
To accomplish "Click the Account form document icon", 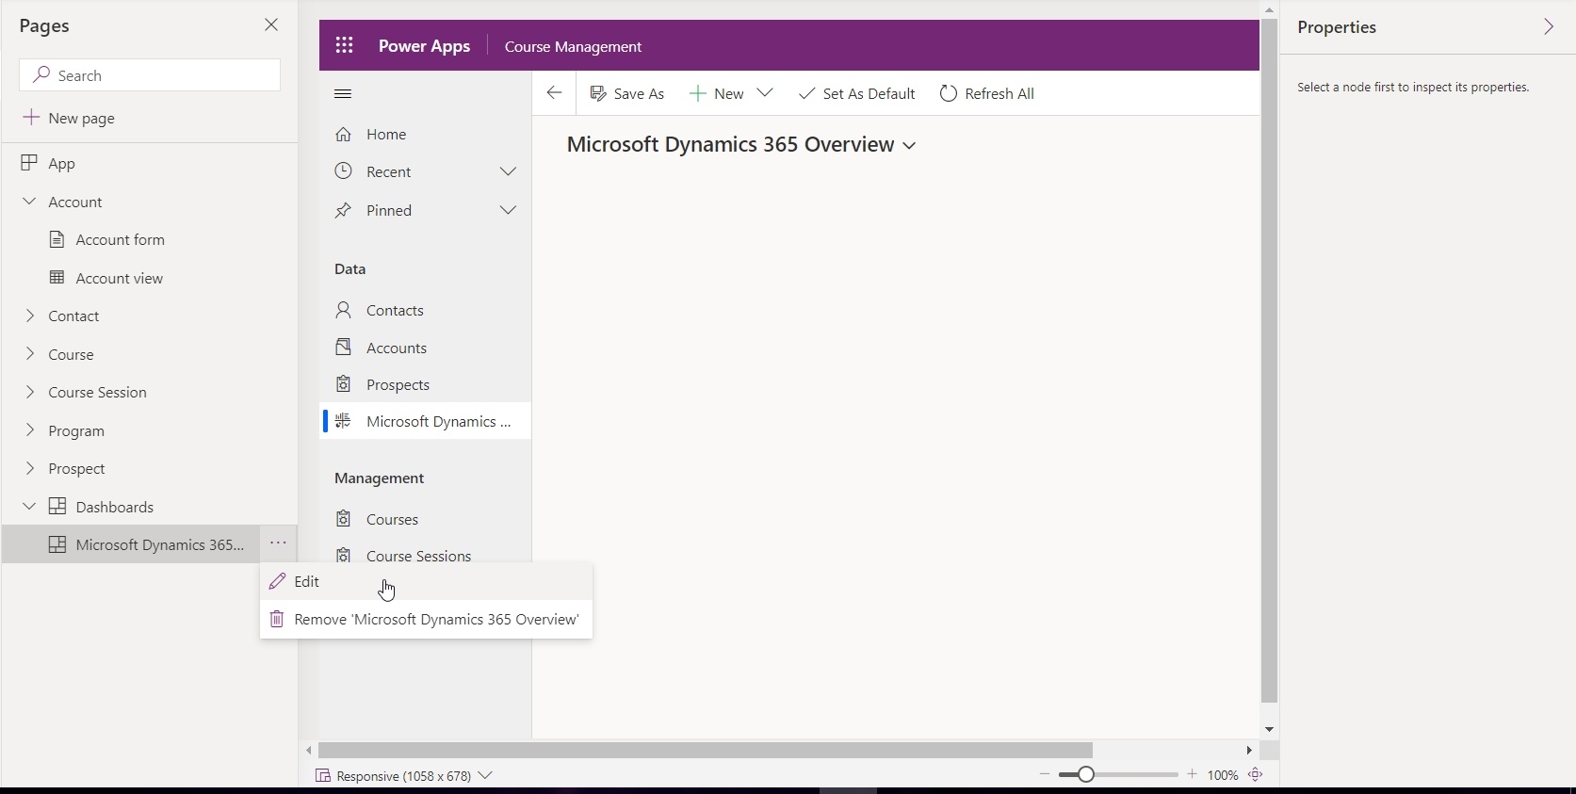I will pos(57,239).
